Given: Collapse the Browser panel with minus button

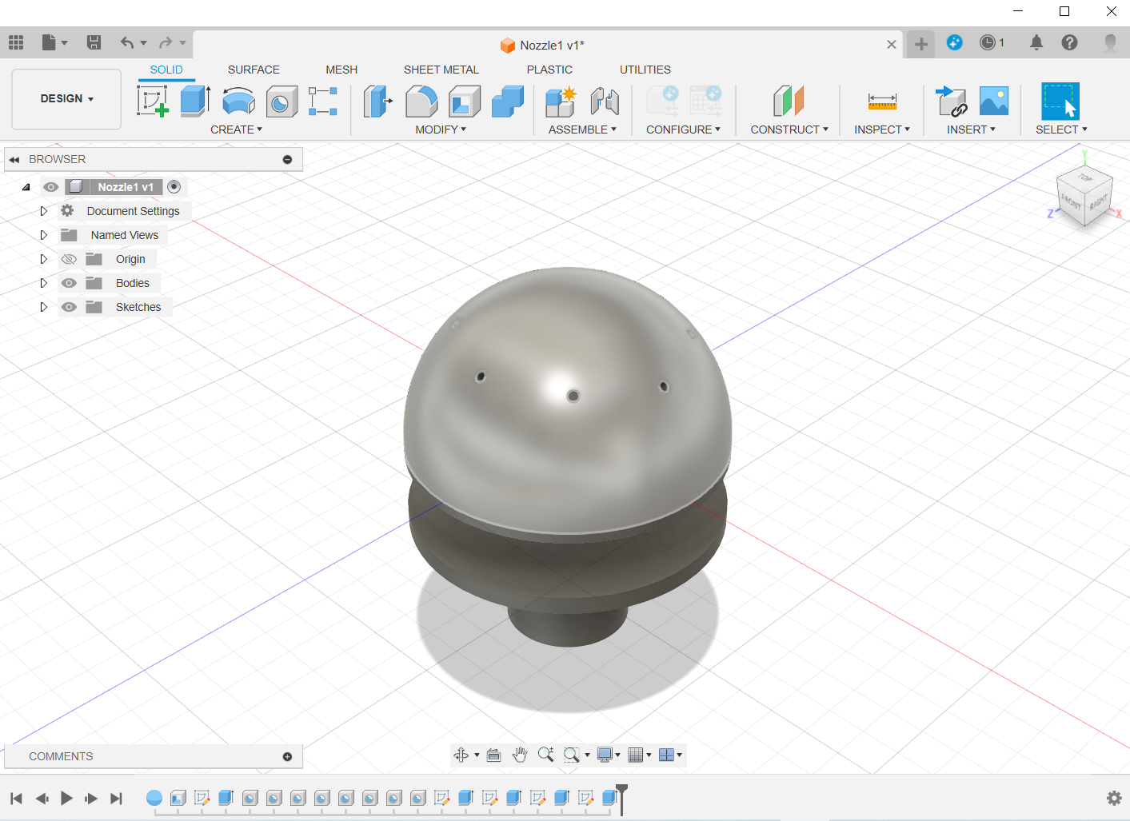Looking at the screenshot, I should point(287,160).
